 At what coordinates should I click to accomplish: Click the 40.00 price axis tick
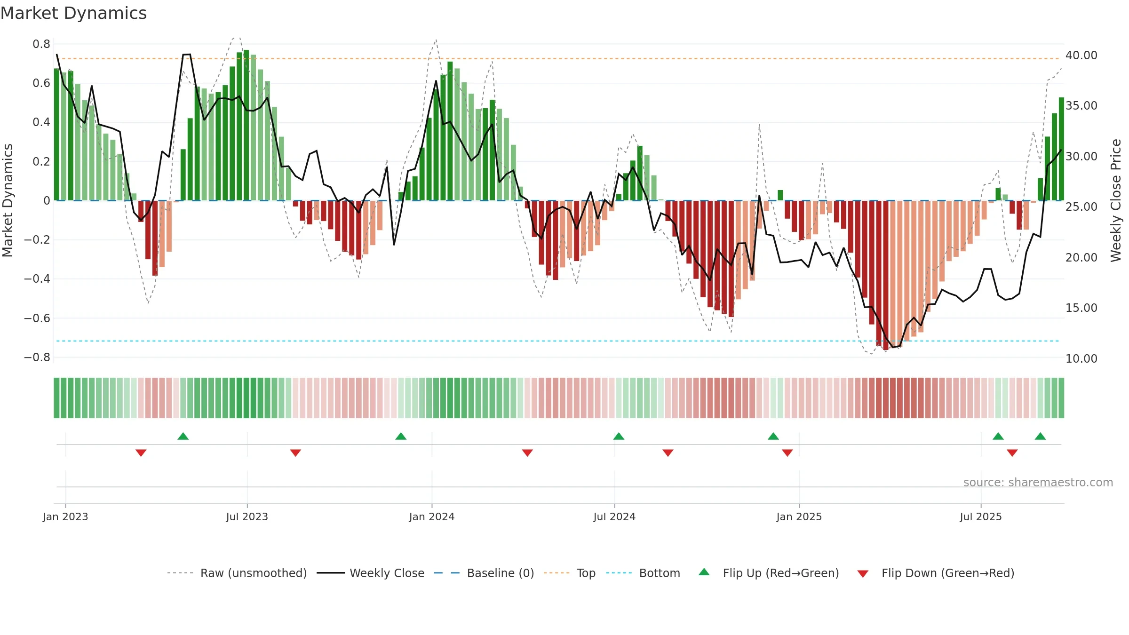click(1081, 55)
